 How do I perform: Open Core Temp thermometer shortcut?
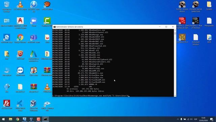pos(34,72)
